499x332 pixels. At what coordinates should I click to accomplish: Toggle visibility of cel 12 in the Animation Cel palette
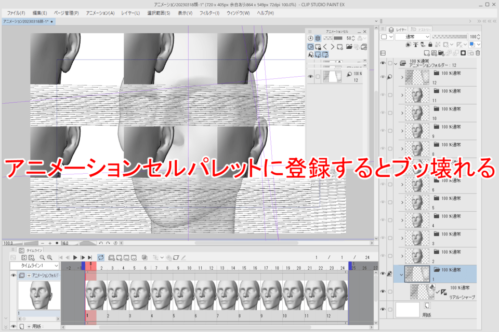click(x=310, y=77)
